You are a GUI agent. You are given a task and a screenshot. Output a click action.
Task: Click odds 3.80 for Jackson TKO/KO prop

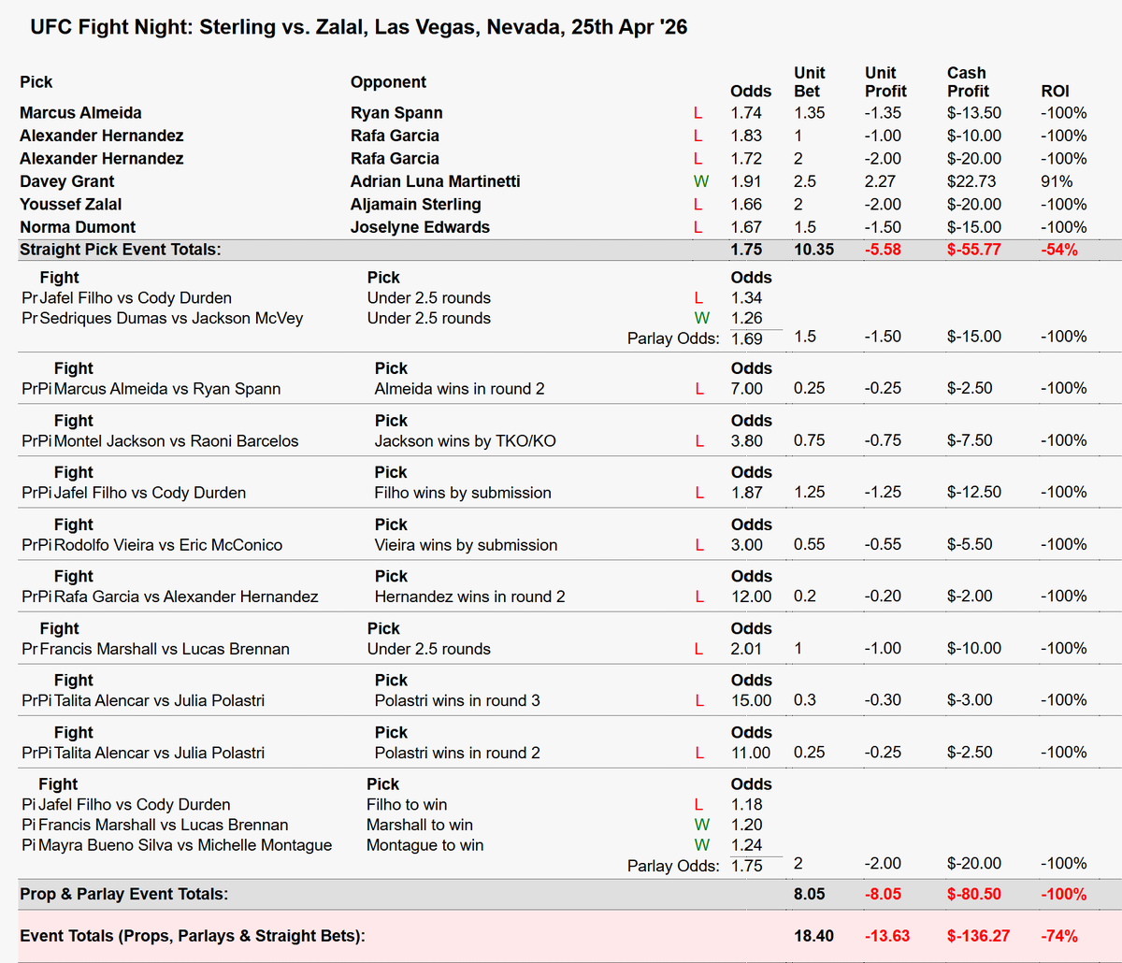[746, 440]
